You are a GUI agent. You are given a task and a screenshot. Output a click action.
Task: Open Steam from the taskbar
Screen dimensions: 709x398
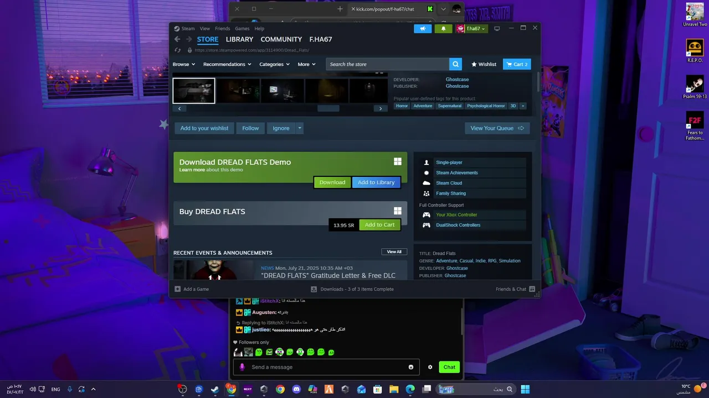(215, 389)
